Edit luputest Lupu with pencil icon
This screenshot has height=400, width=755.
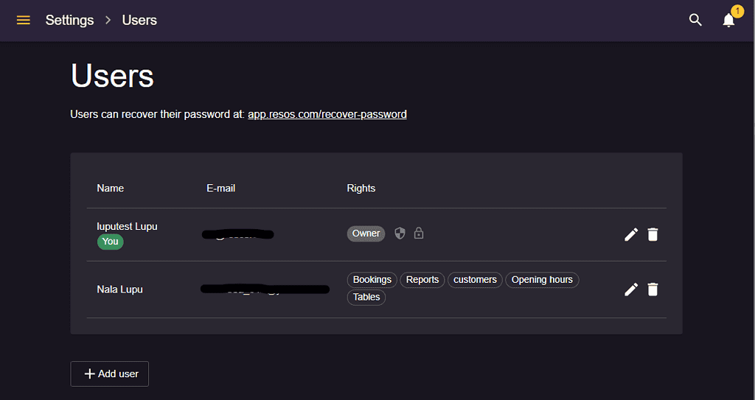631,234
